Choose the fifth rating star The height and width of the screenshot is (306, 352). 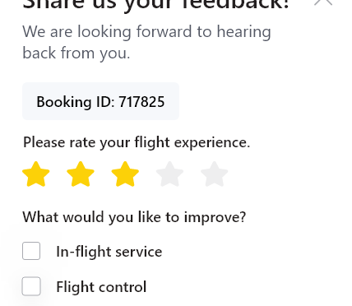pyautogui.click(x=215, y=174)
